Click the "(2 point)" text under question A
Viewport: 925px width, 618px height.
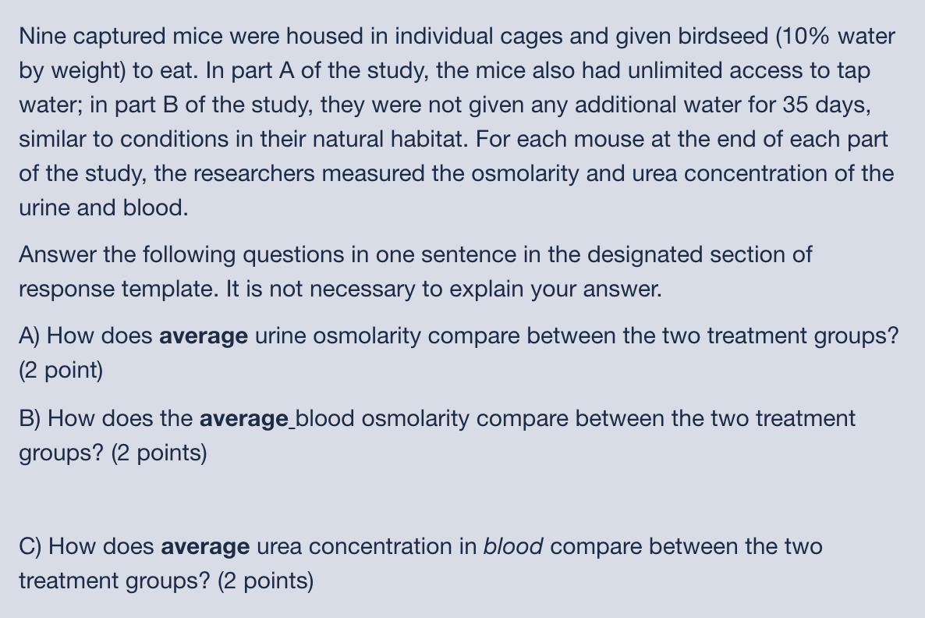click(x=61, y=371)
